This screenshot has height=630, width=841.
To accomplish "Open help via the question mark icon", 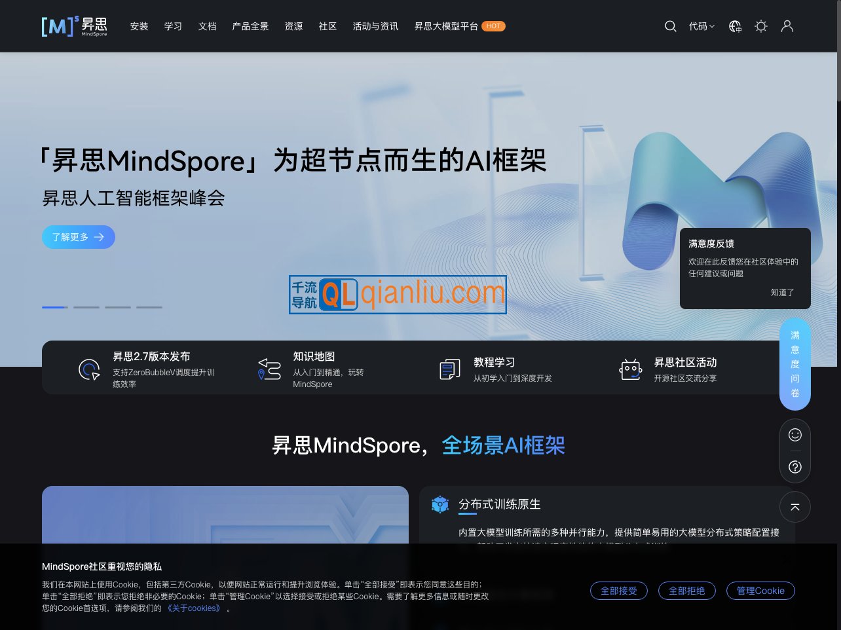I will coord(794,467).
